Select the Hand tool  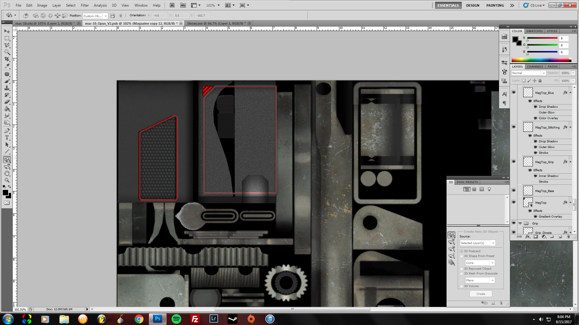coord(7,173)
